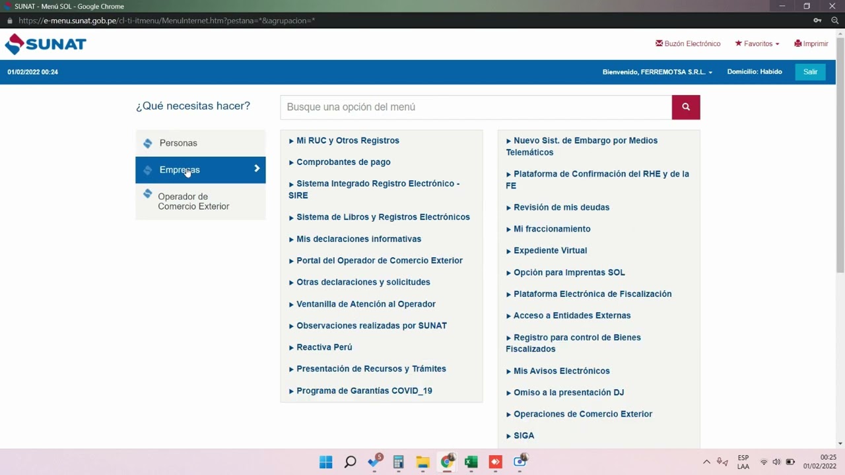845x475 pixels.
Task: Open Nuevo Sist. de Embargo por Medios Telemáticos
Action: coord(582,146)
